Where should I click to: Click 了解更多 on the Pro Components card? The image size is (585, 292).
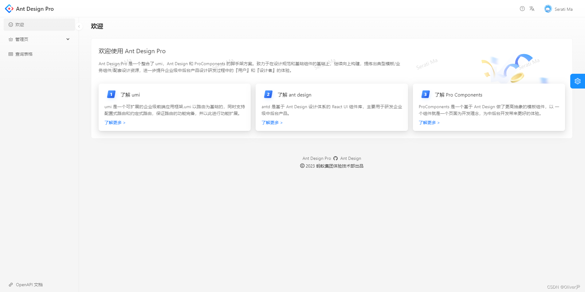point(429,123)
